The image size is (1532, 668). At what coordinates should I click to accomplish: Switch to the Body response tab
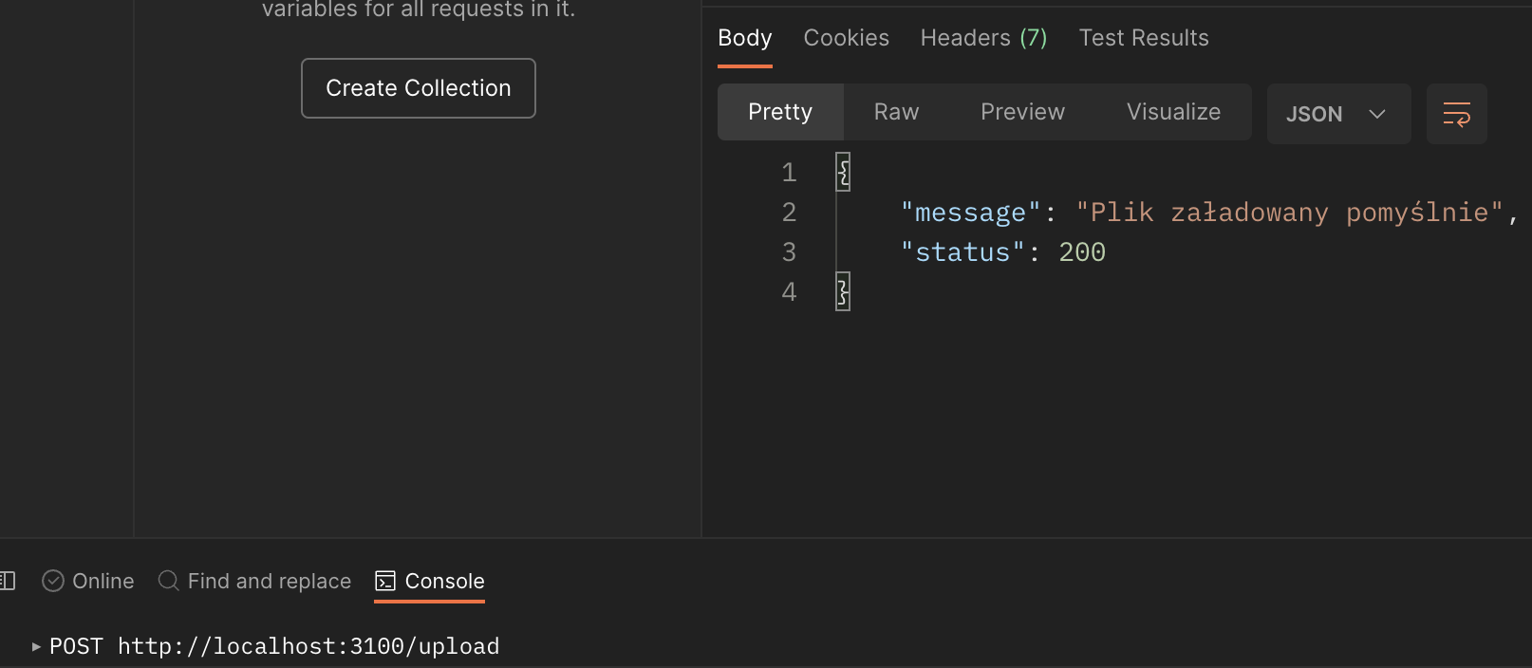click(x=744, y=38)
